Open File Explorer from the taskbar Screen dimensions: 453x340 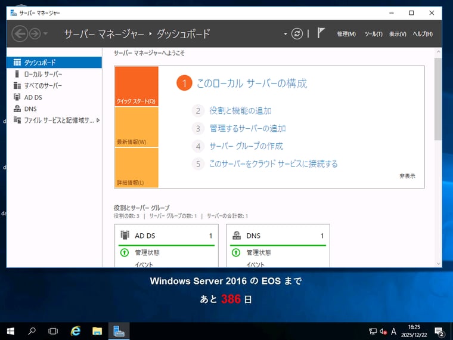tap(97, 331)
